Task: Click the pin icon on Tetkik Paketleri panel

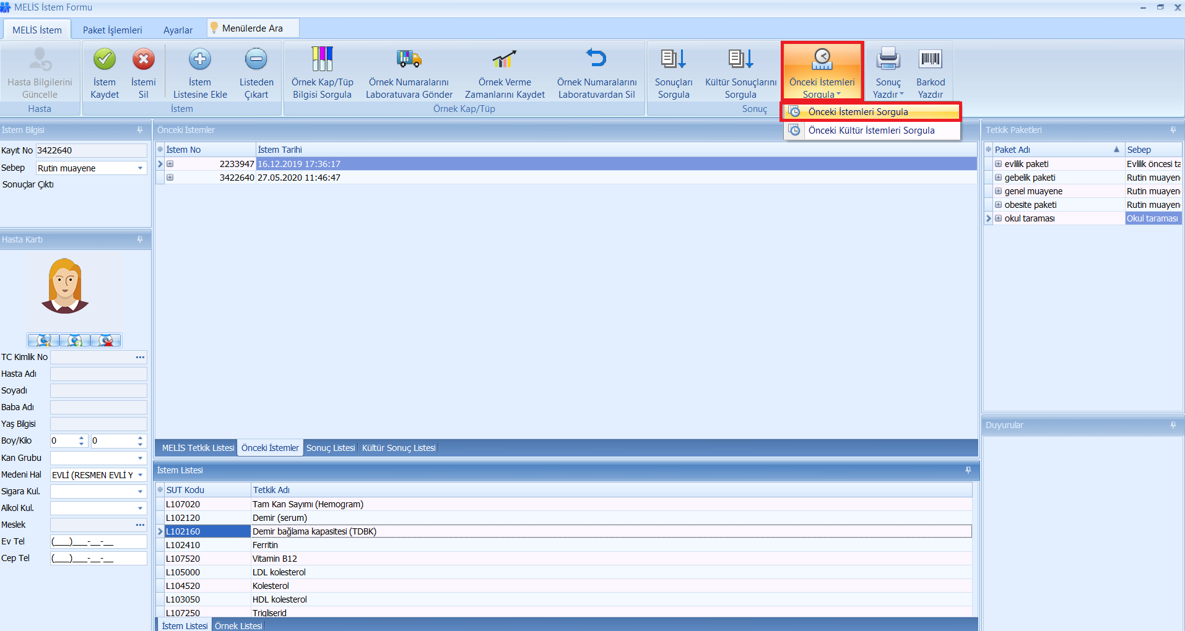Action: 1173,130
